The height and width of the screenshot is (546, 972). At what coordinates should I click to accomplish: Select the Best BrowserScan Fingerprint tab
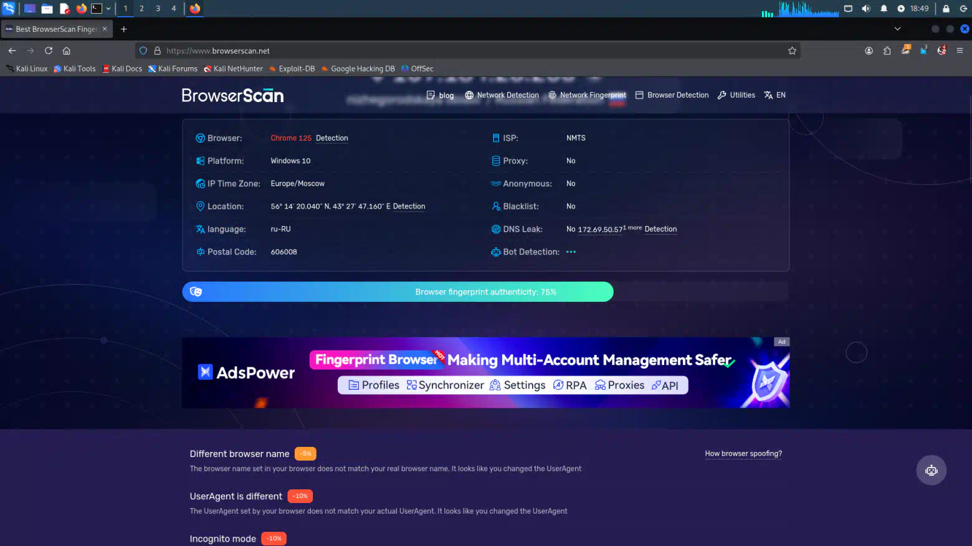point(57,29)
